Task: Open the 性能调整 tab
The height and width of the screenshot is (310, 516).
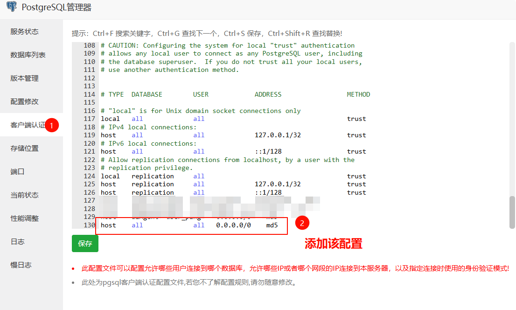Action: (x=24, y=218)
